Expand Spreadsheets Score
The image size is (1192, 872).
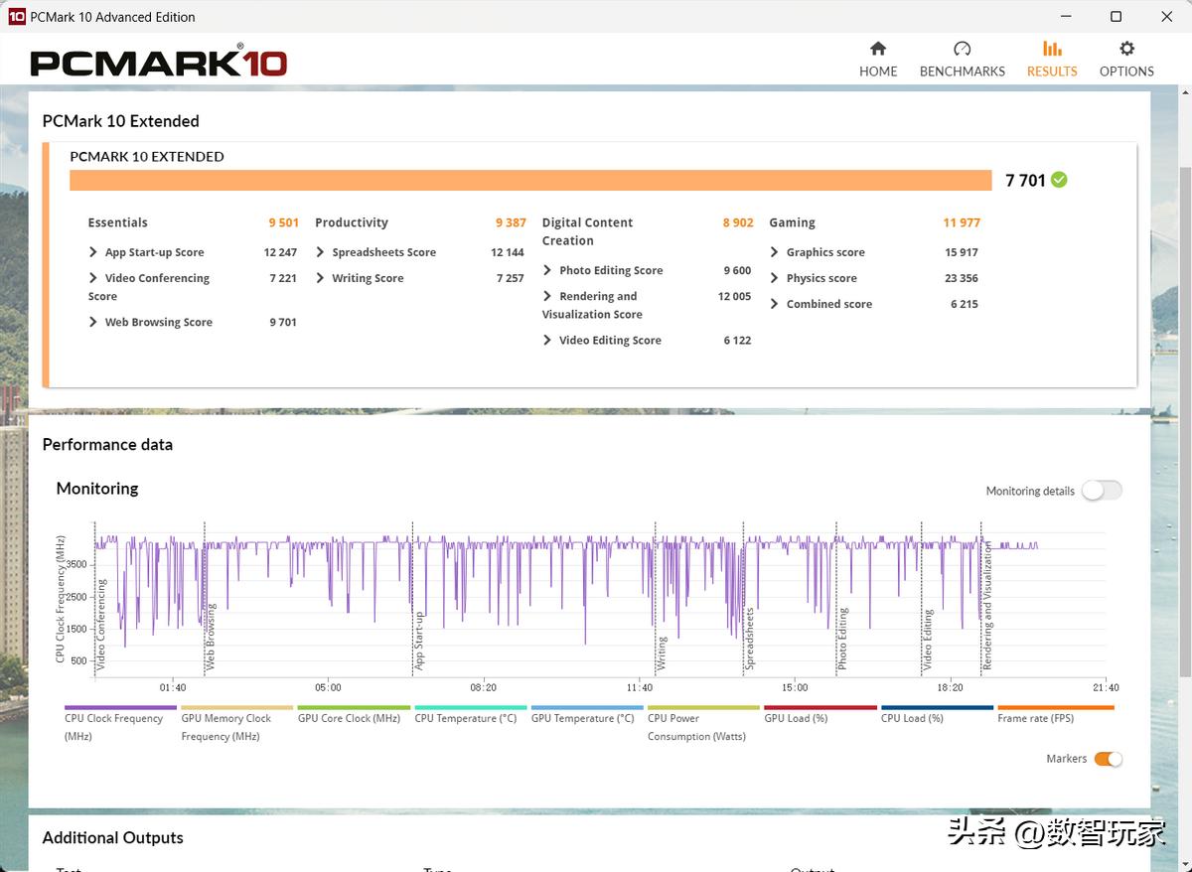320,252
